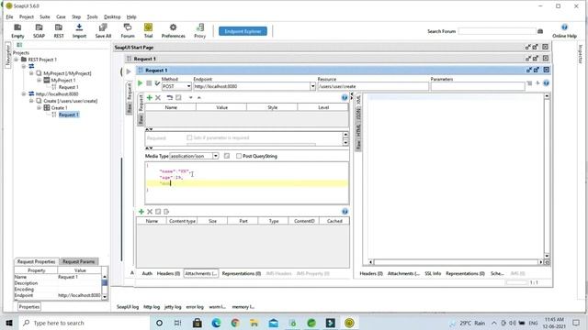The height and width of the screenshot is (330, 588).
Task: Open response SSL Info tab
Action: 433,273
